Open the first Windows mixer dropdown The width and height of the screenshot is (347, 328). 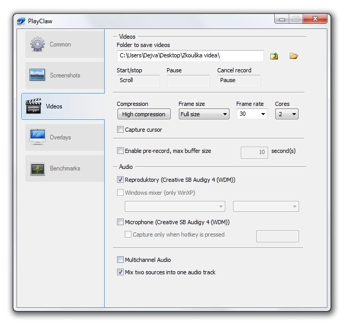coord(175,207)
